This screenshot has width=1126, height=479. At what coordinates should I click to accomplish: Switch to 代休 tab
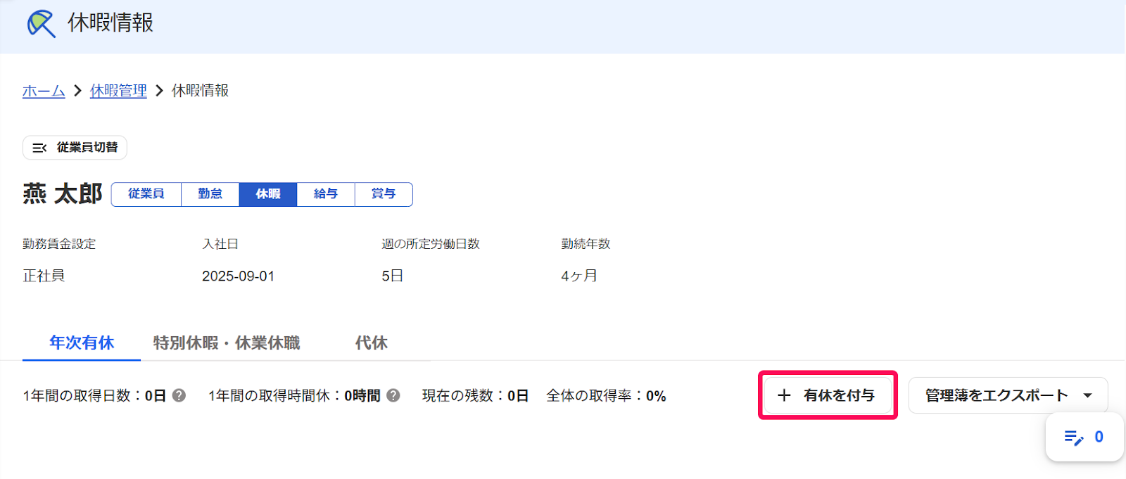pos(372,343)
